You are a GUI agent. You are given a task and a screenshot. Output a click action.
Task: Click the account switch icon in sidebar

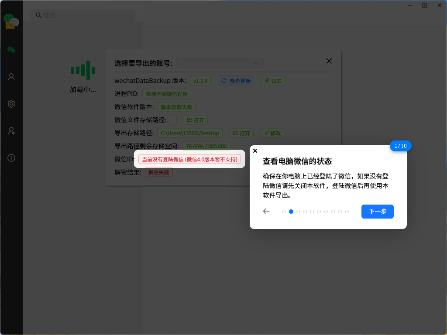click(x=11, y=131)
